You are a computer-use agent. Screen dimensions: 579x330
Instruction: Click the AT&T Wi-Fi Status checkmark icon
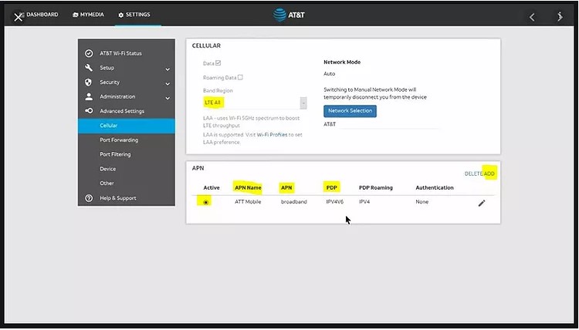89,53
